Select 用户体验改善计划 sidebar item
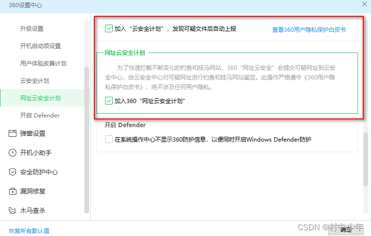 [43, 64]
